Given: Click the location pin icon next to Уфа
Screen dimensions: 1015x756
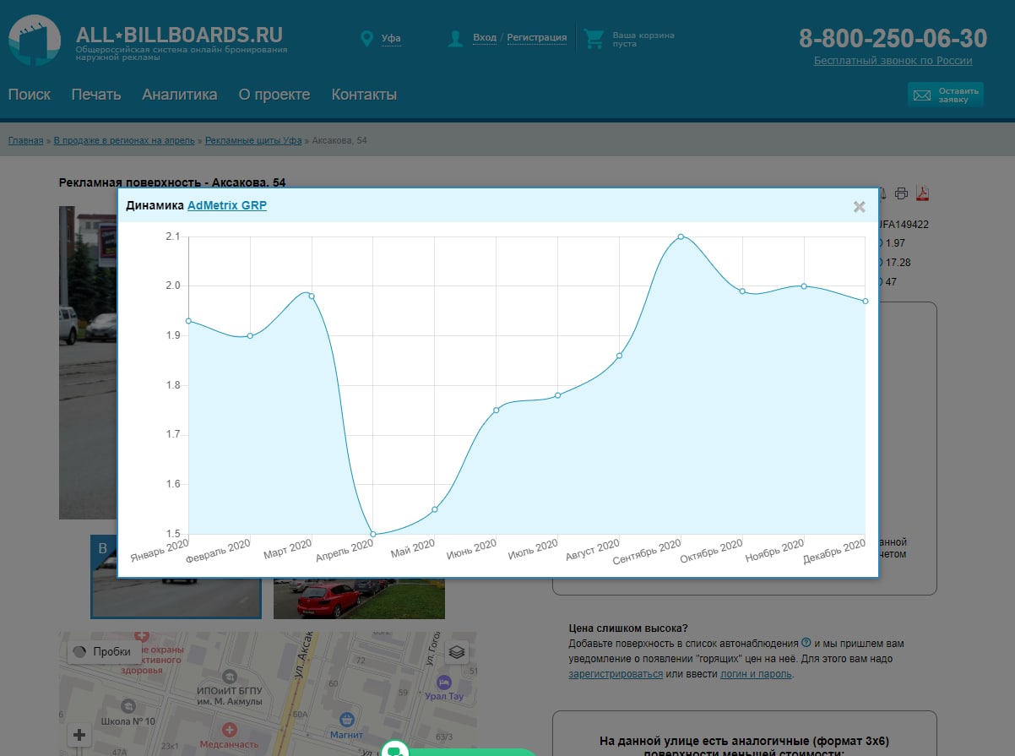Looking at the screenshot, I should click(366, 39).
